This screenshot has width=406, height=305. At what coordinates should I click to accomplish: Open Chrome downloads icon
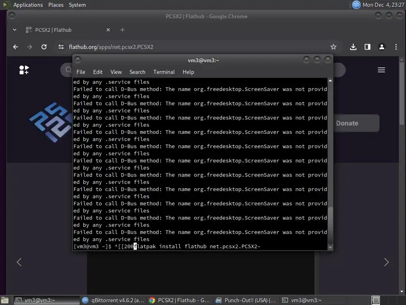353,47
